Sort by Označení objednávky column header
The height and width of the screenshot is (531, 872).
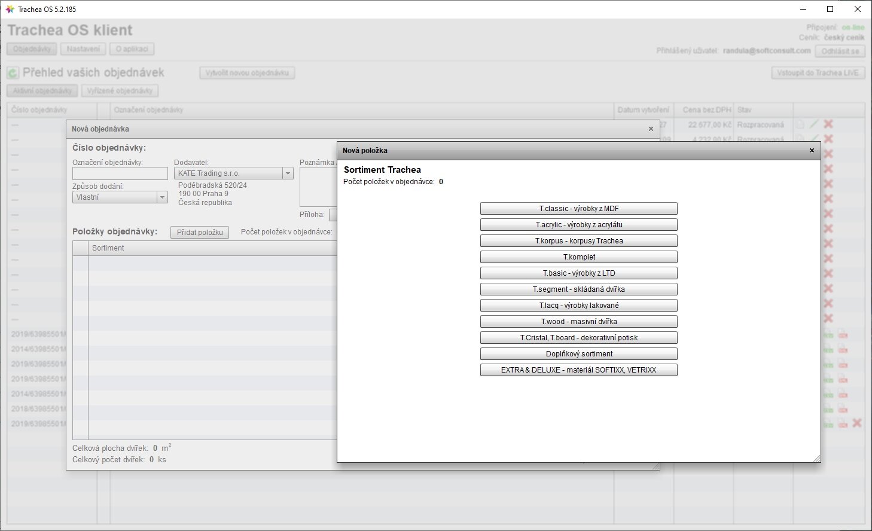tap(362, 110)
